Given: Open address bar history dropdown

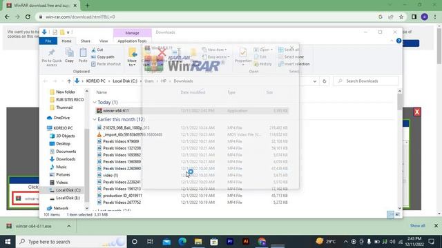Looking at the screenshot, I should (315, 81).
